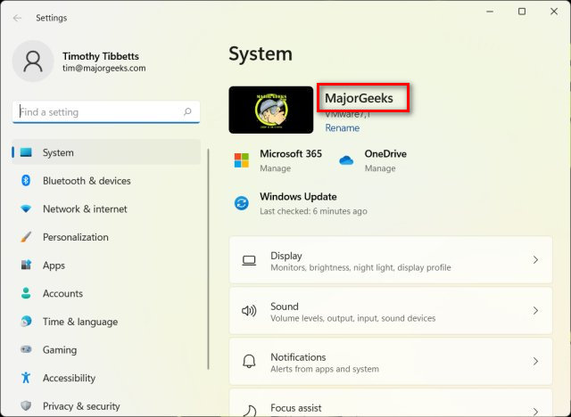The image size is (571, 417).
Task: Open the Display settings title
Action: [286, 256]
